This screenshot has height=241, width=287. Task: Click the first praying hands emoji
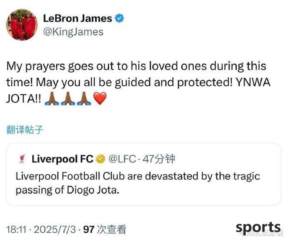click(x=52, y=98)
